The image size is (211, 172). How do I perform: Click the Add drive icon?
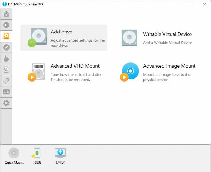pyautogui.click(x=38, y=37)
